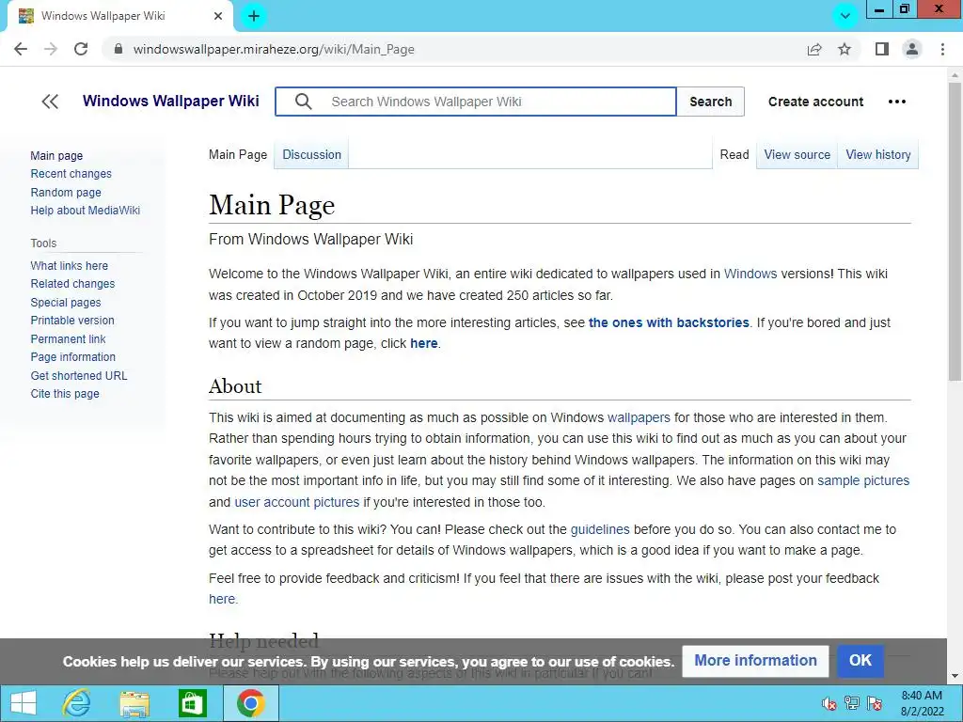Open the user account pictures link

tap(296, 502)
